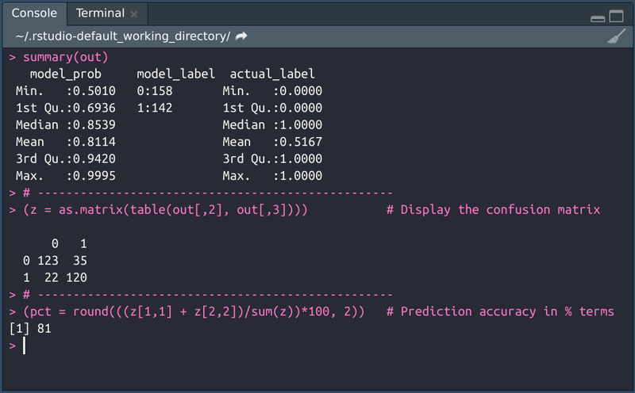This screenshot has height=393, width=635.
Task: Switch to the Terminal tab
Action: click(x=100, y=13)
